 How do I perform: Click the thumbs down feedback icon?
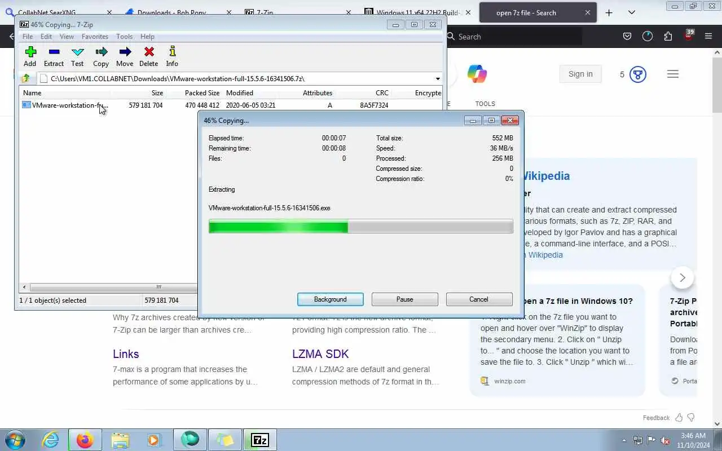pos(691,418)
